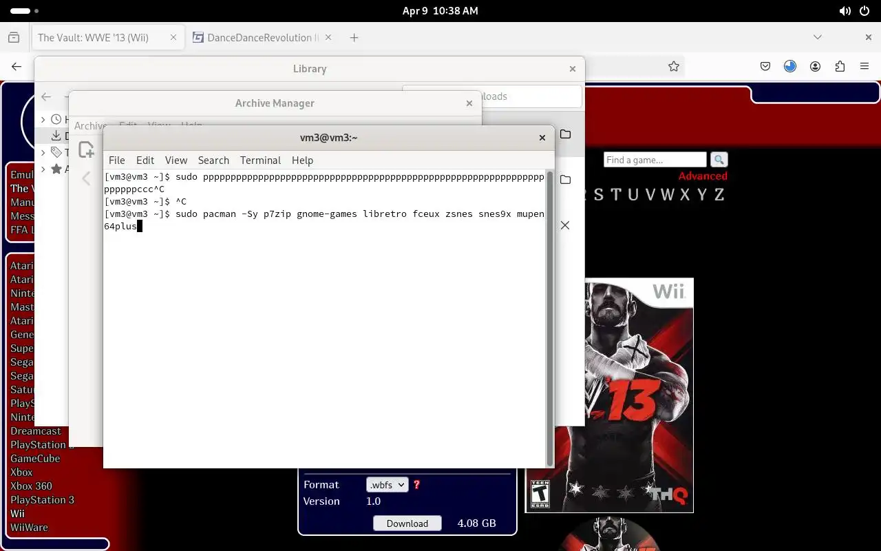881x551 pixels.
Task: Open the clock showing Apr 9 10:38 AM
Action: coord(440,11)
